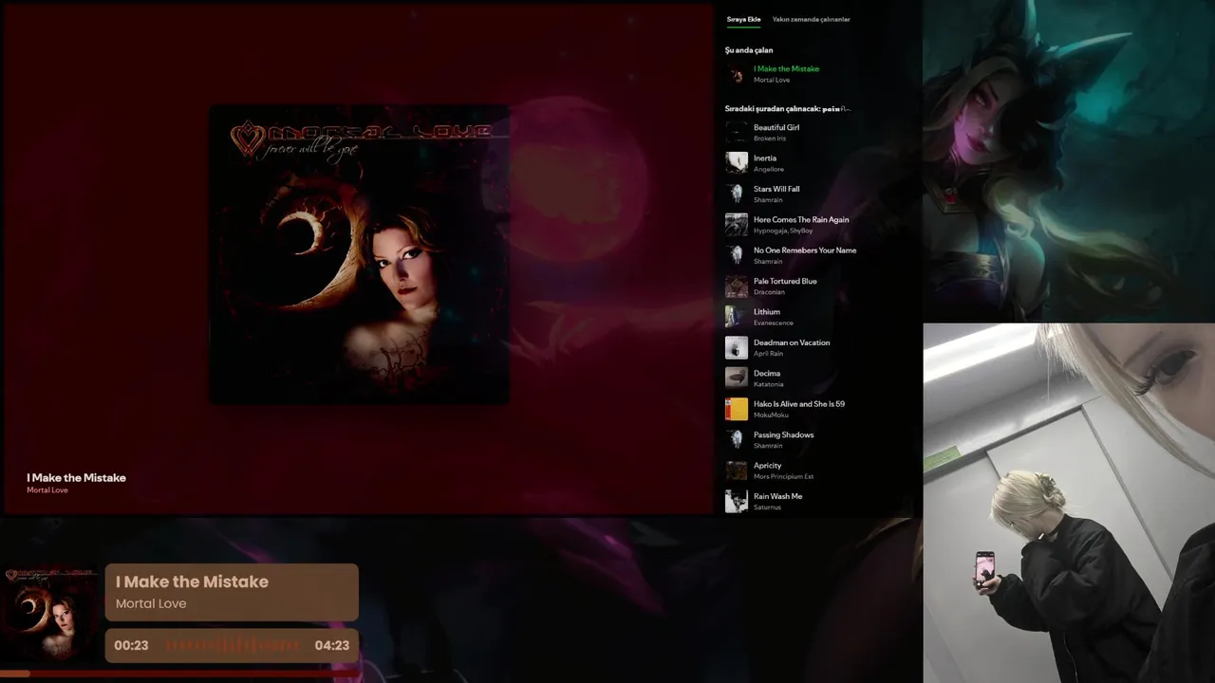The height and width of the screenshot is (683, 1215).
Task: Switch to the Sıraya Ekle tab
Action: 743,19
